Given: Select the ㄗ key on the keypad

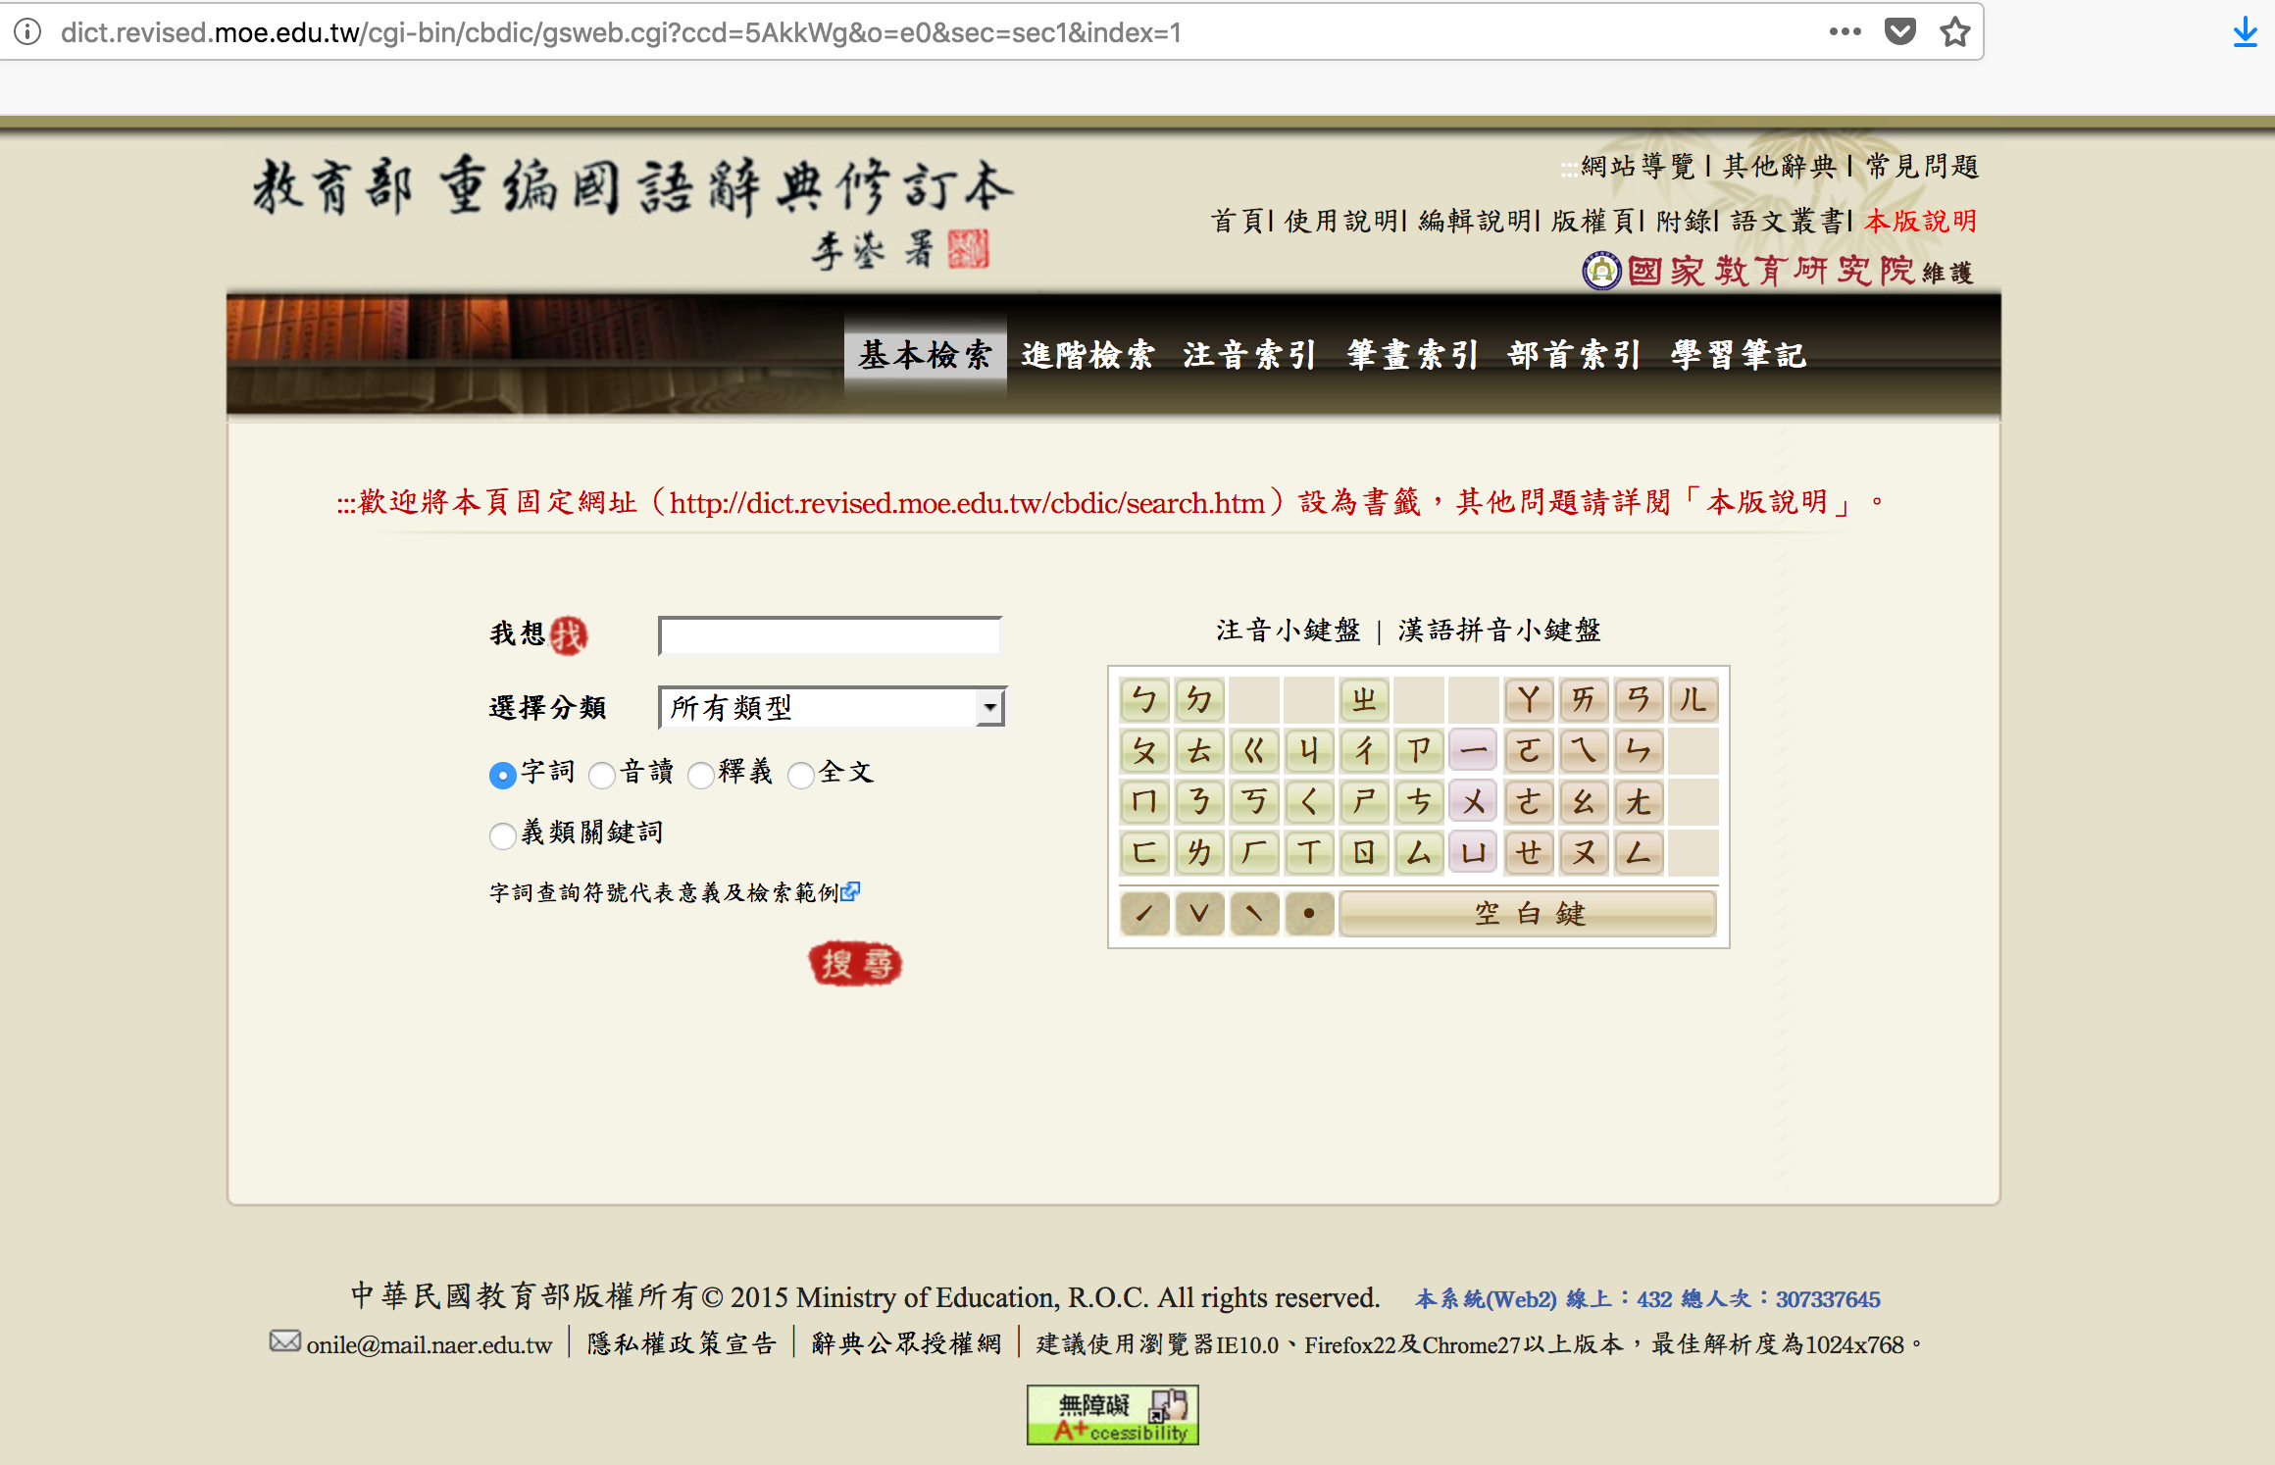Looking at the screenshot, I should coord(1419,751).
